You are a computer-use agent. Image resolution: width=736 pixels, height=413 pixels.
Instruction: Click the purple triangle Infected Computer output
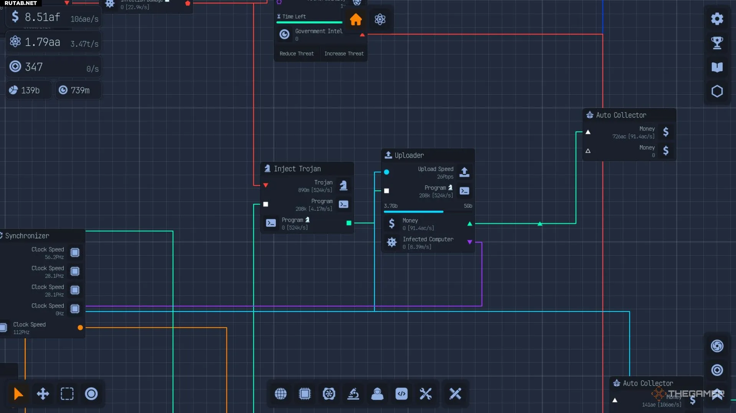click(470, 242)
